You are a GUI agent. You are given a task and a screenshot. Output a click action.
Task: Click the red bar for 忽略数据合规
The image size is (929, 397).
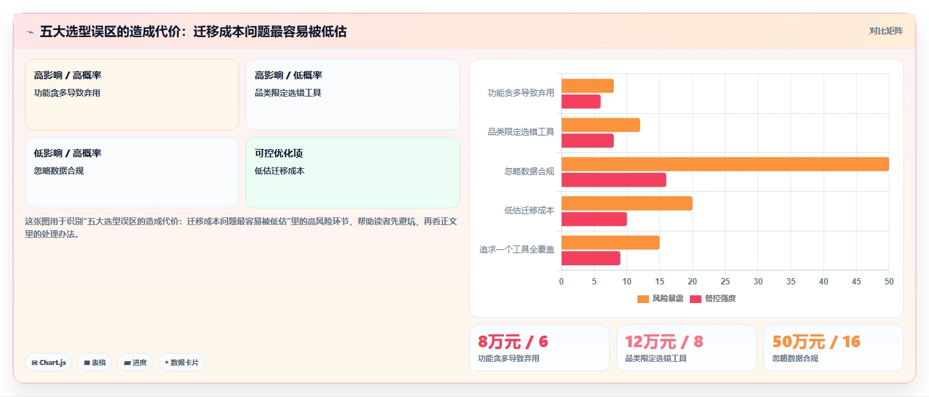tap(614, 180)
